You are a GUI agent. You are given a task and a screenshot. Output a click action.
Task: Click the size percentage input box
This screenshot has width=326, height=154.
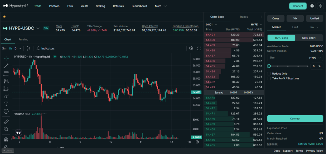pyautogui.click(x=317, y=66)
